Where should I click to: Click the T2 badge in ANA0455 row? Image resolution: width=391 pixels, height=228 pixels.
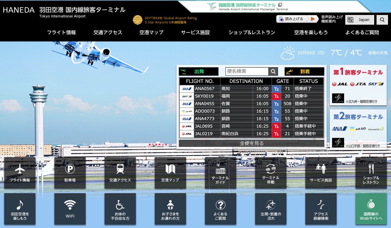point(276,104)
